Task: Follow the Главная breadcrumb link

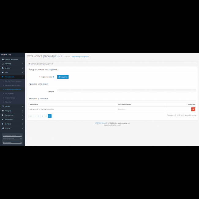Action: (x=66, y=57)
